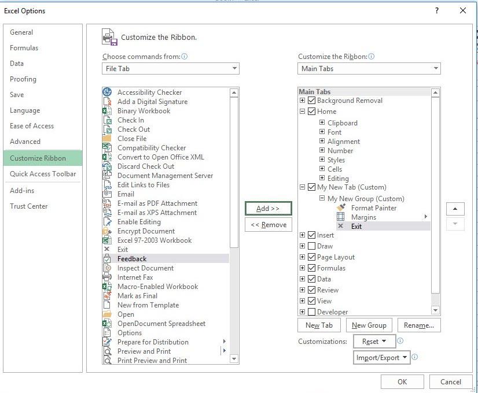Choose the Binary Workbook icon
Image resolution: width=478 pixels, height=393 pixels.
(107, 111)
